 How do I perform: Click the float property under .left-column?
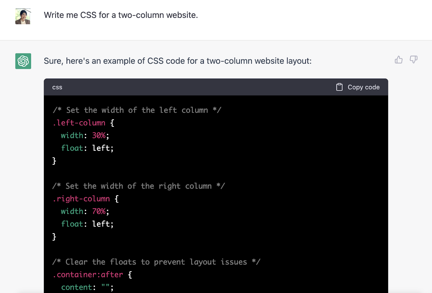point(72,148)
